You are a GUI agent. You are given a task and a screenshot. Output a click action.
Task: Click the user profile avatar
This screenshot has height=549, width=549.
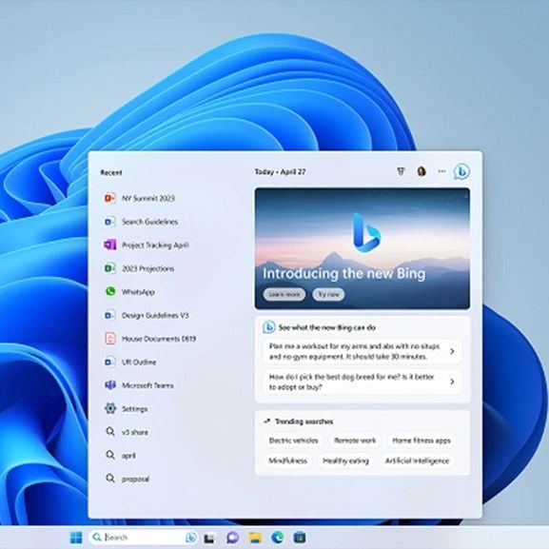pyautogui.click(x=422, y=171)
